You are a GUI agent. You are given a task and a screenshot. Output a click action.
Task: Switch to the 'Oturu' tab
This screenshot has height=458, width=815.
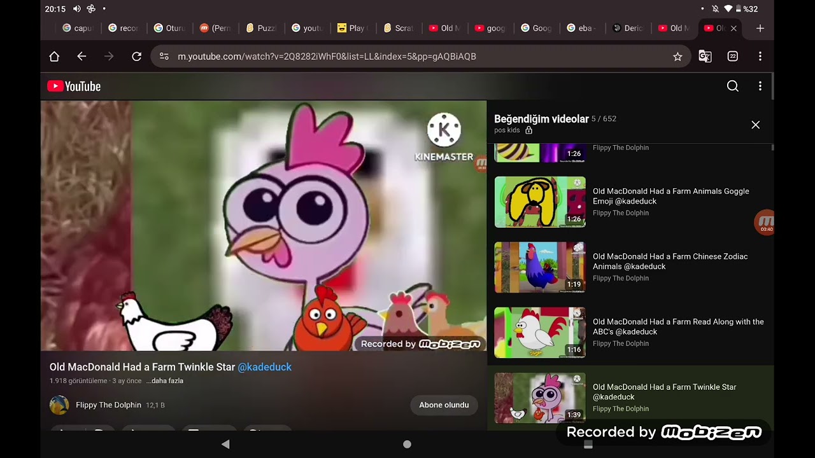169,28
